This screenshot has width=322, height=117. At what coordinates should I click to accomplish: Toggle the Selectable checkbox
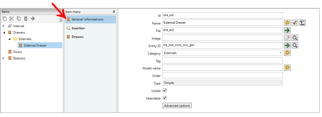coord(164,98)
